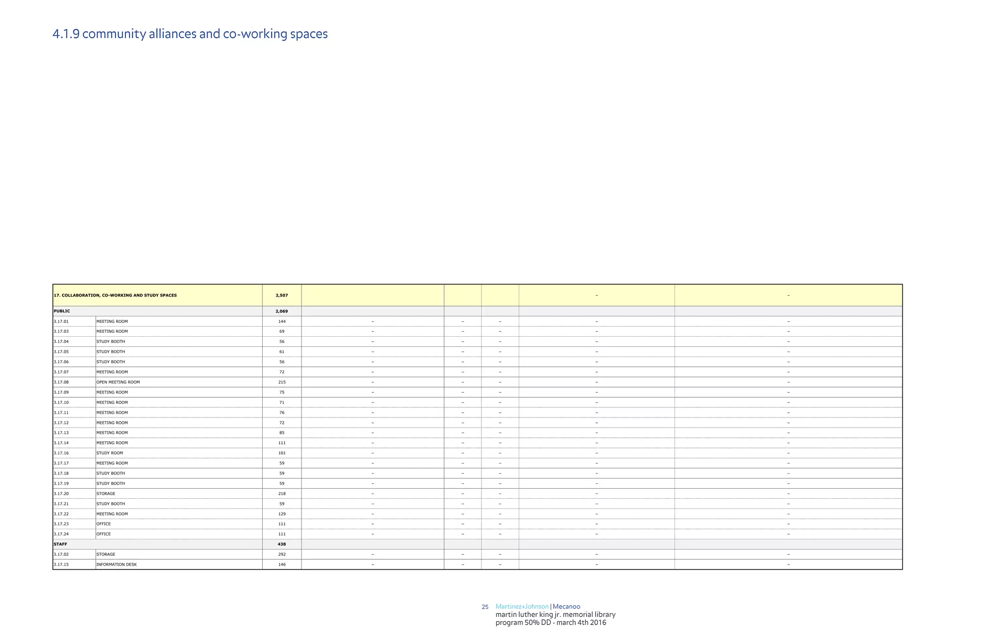The width and height of the screenshot is (991, 641).
Task: Select the Collaboration, Co-working and Study Spaces header
Action: pyautogui.click(x=115, y=295)
